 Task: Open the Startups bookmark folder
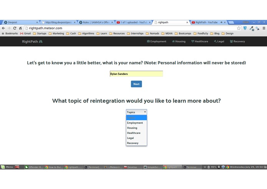(40, 33)
